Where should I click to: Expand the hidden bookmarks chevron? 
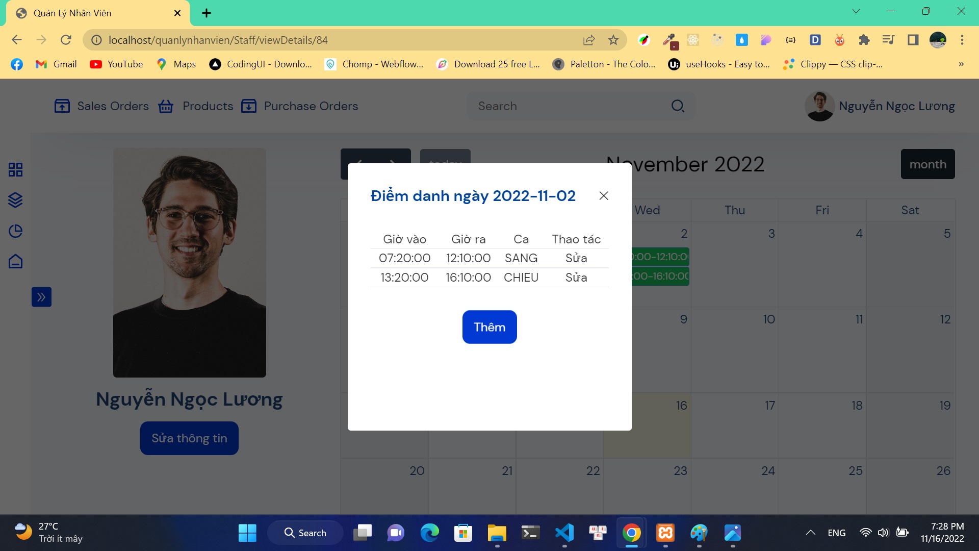[x=961, y=64]
